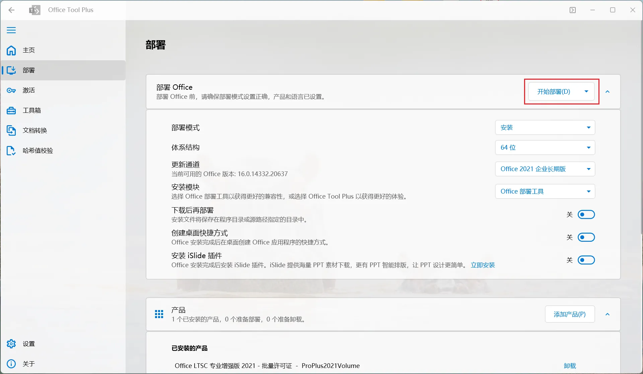Screen dimensions: 643x374
Task: Enable 安装 iSlide 插件 option
Action: pyautogui.click(x=586, y=260)
